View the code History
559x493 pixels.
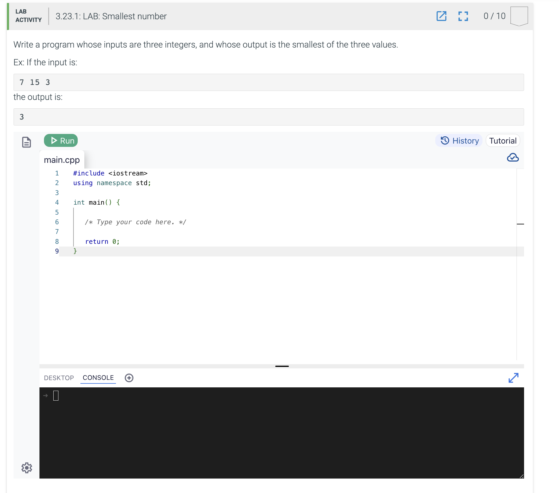tap(458, 141)
